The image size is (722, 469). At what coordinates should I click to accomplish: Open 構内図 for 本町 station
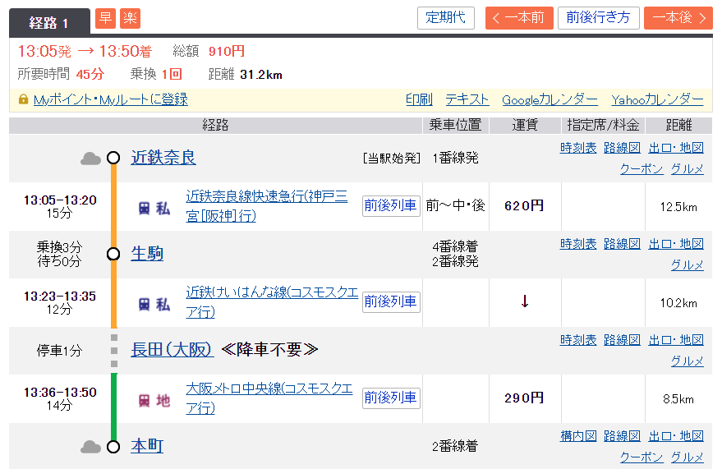578,436
